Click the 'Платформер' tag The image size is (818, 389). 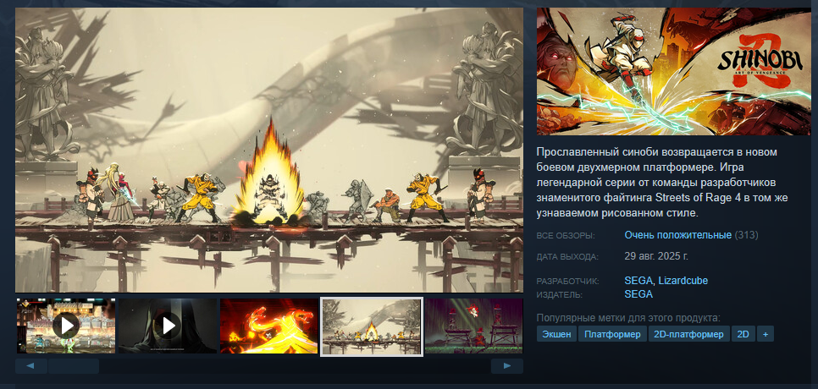tap(612, 334)
